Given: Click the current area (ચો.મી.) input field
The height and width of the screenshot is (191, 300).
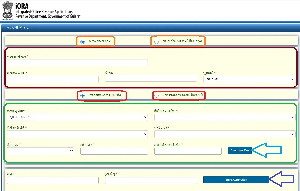Looking at the screenshot, I should click(188, 151).
